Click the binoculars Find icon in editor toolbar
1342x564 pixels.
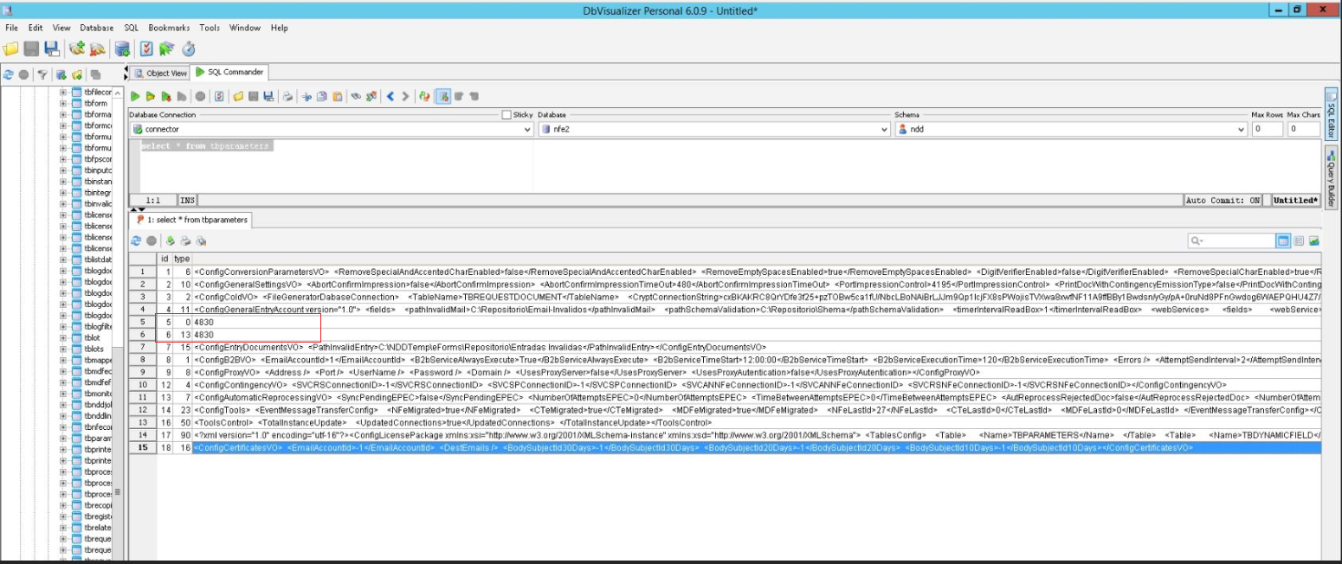355,96
